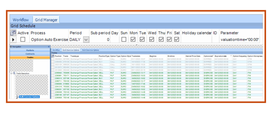Click the Navigation panel gear icon
Viewport: 272px width, 113px height.
pos(11,47)
